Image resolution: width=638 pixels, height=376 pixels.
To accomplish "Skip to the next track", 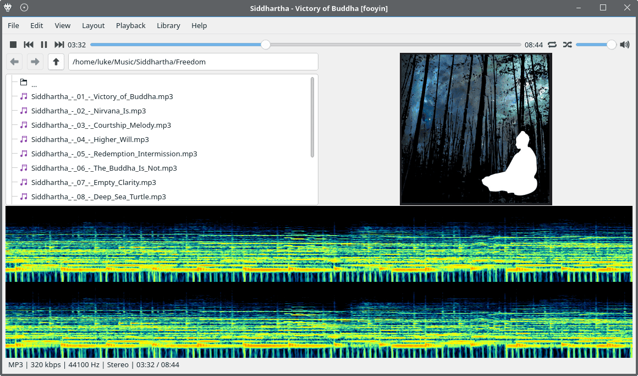I will (x=59, y=45).
